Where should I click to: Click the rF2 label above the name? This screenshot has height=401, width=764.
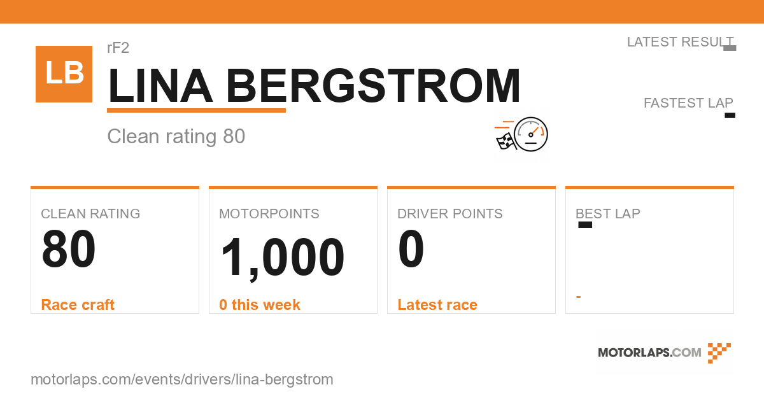[x=118, y=48]
